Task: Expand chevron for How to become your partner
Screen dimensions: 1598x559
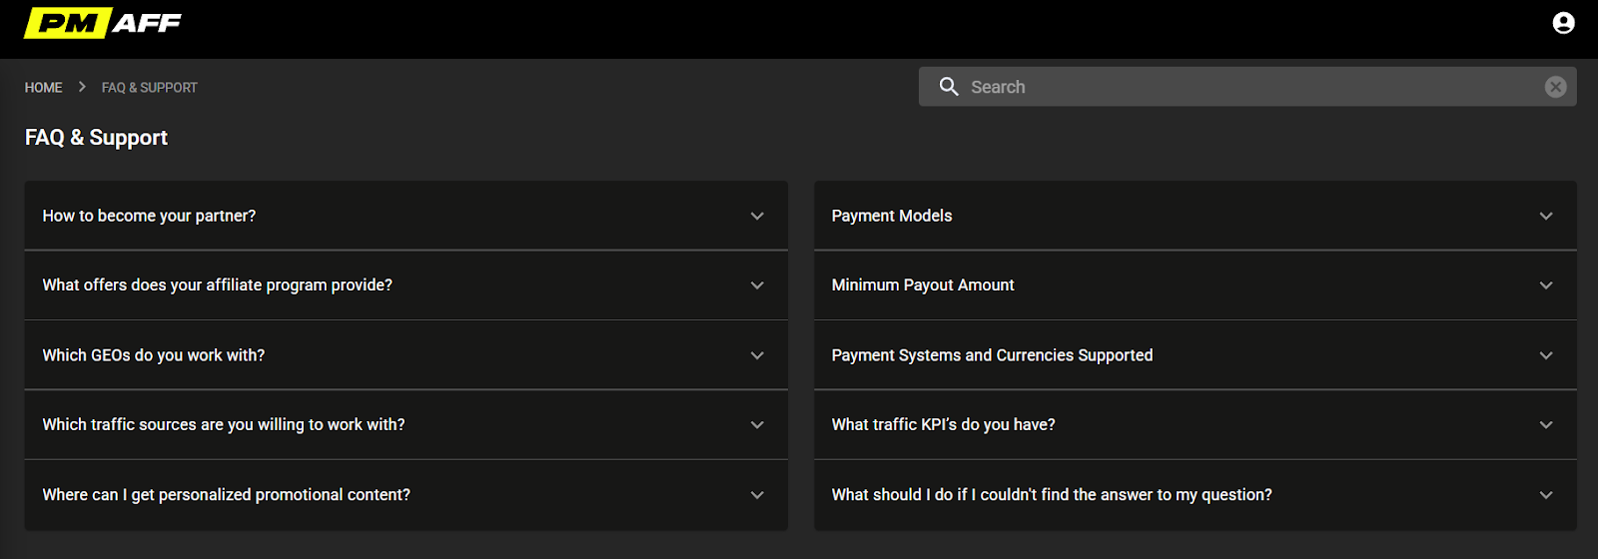Action: [x=757, y=216]
